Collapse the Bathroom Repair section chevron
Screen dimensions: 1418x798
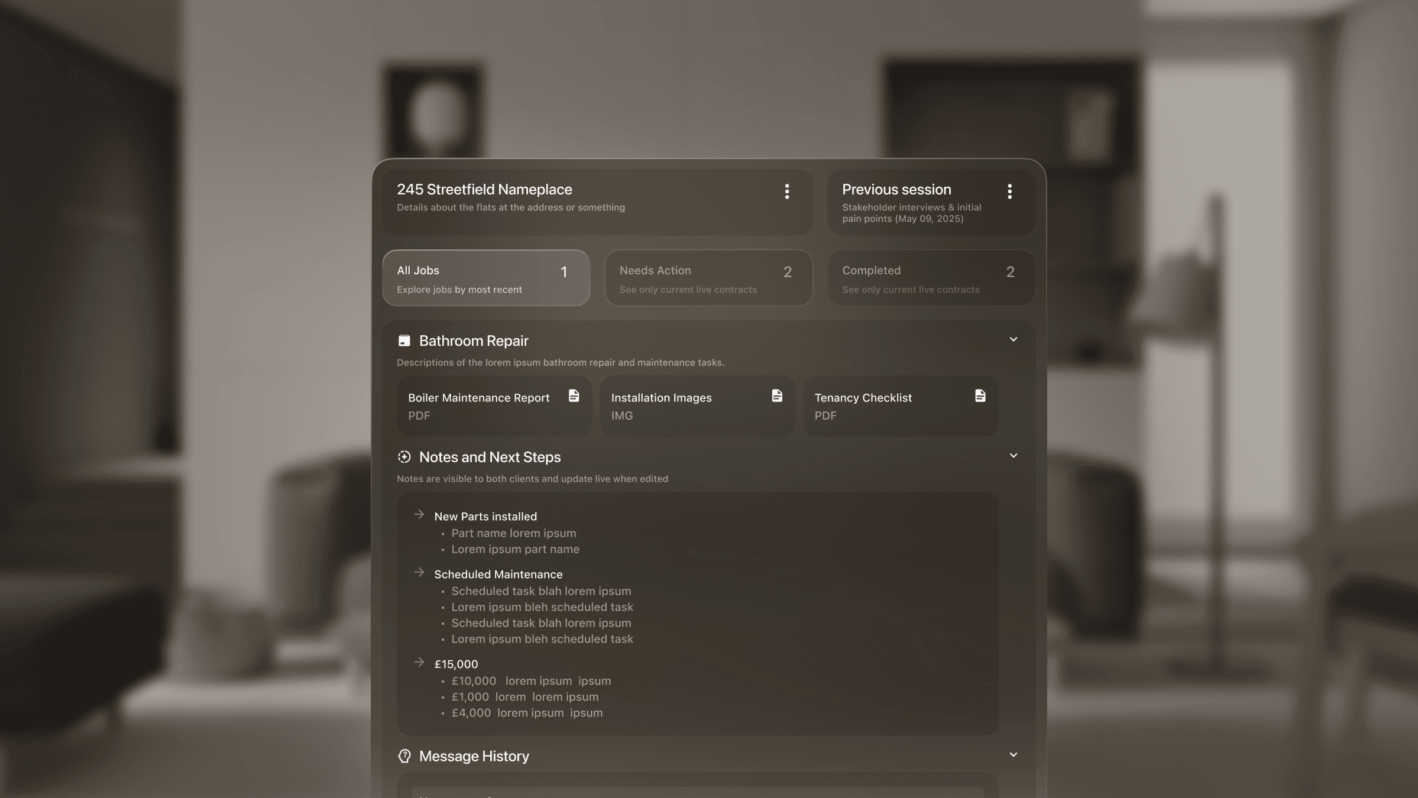(x=1013, y=340)
